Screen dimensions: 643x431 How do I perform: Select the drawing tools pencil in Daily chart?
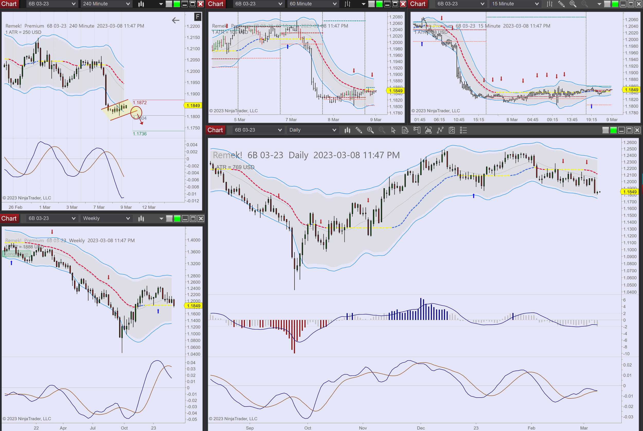359,130
